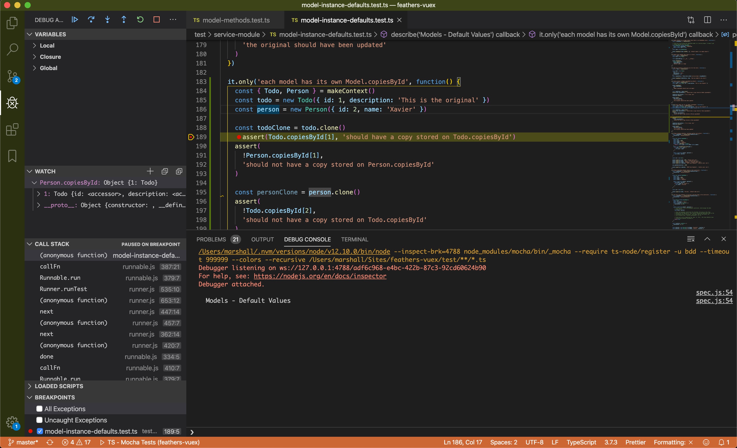Enable Uncaught Exceptions breakpoint checkbox

point(39,420)
